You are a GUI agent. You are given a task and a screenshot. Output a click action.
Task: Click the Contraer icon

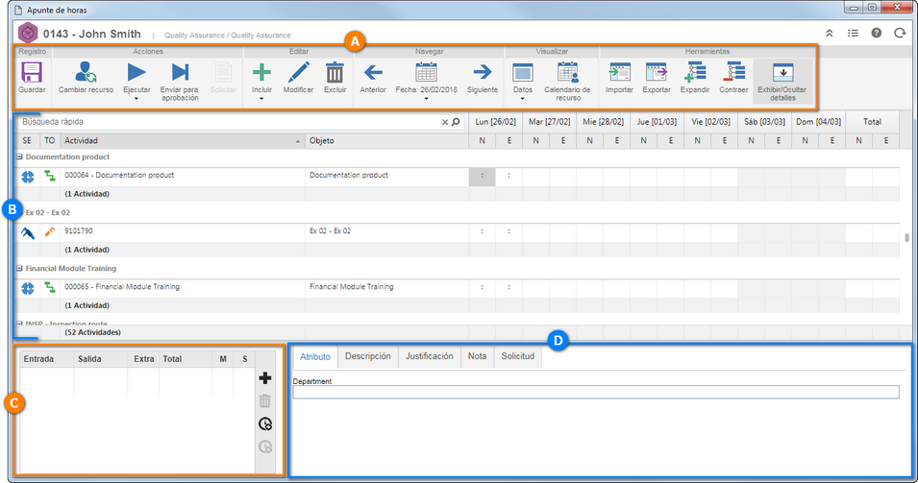[x=733, y=72]
